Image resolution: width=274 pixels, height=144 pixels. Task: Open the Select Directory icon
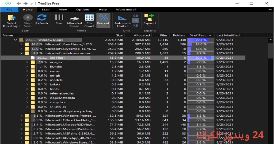click(12, 18)
